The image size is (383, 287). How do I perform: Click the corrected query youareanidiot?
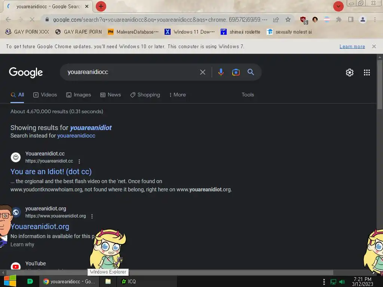tap(91, 128)
